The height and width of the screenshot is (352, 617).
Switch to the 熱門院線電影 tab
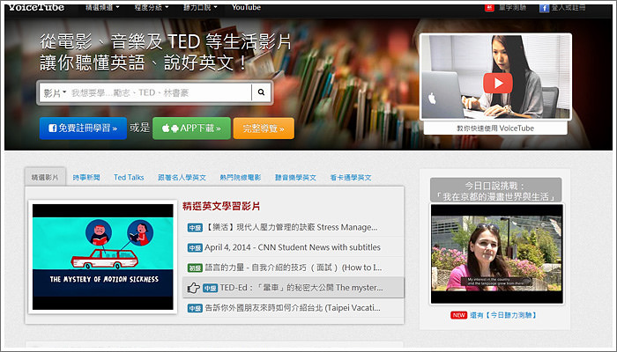tap(240, 178)
